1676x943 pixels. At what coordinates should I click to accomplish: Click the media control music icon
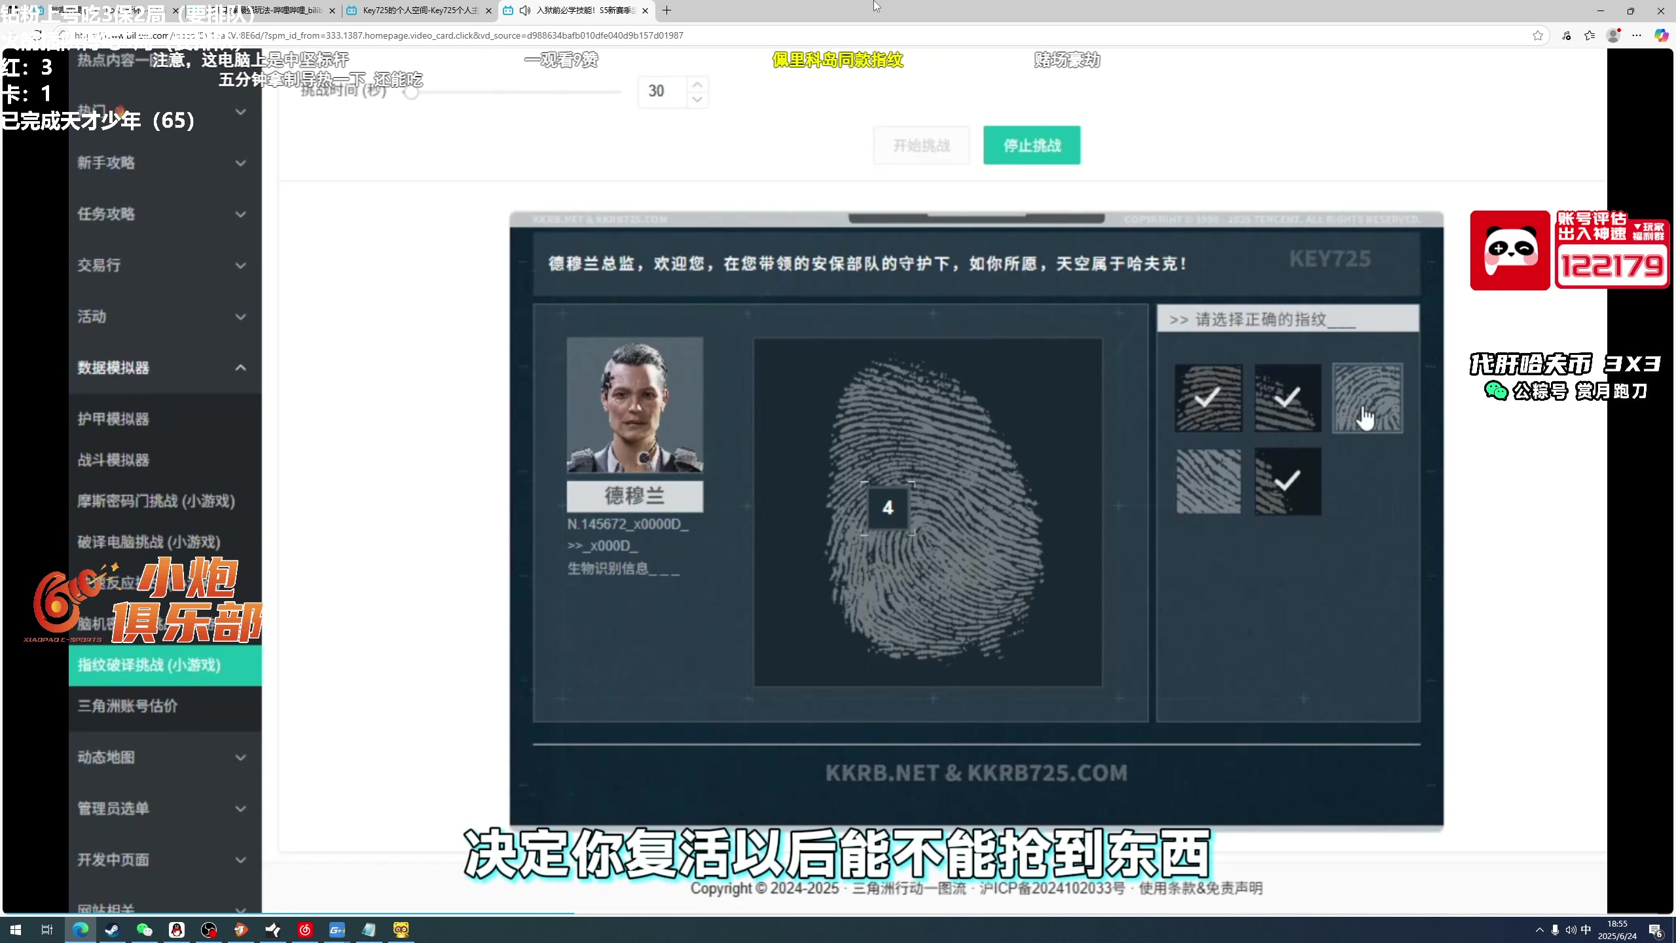coord(1566,35)
